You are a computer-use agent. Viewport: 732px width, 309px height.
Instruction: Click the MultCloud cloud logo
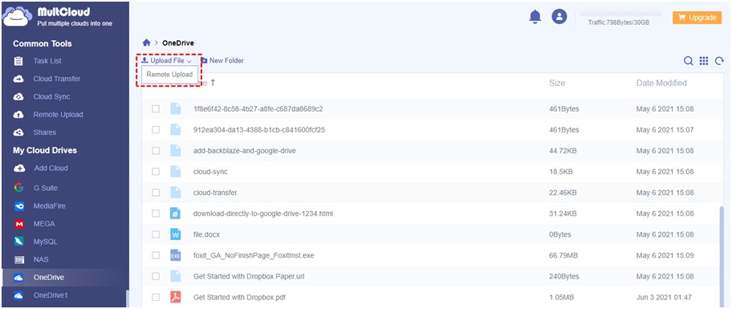pyautogui.click(x=17, y=17)
